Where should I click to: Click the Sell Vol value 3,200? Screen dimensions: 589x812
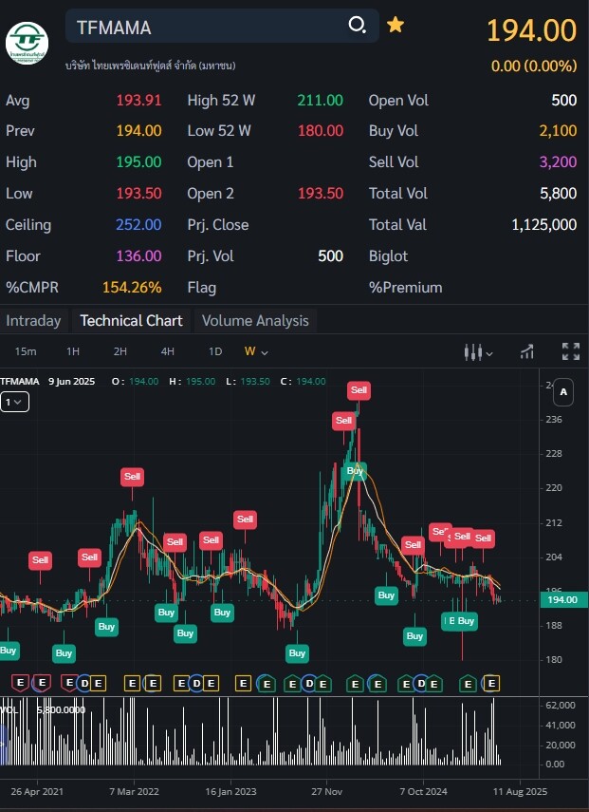coord(558,162)
